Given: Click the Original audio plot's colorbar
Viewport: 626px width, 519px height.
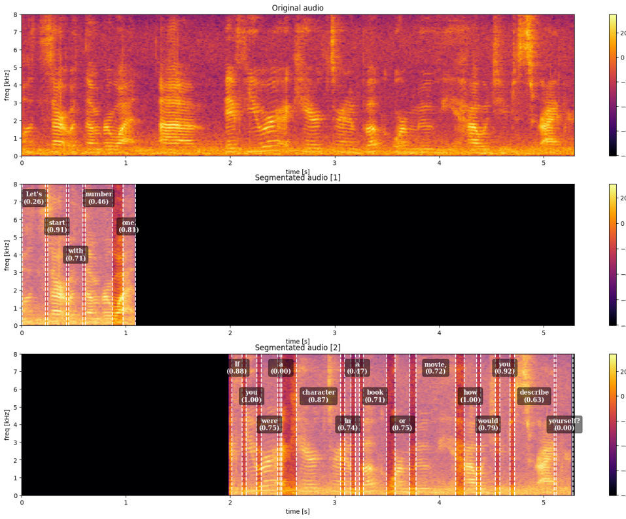Looking at the screenshot, I should (x=613, y=85).
